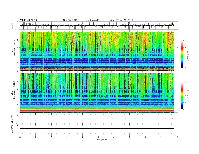Select the "ch.4(V)" axis label
The image size is (199, 154).
click(x=12, y=129)
